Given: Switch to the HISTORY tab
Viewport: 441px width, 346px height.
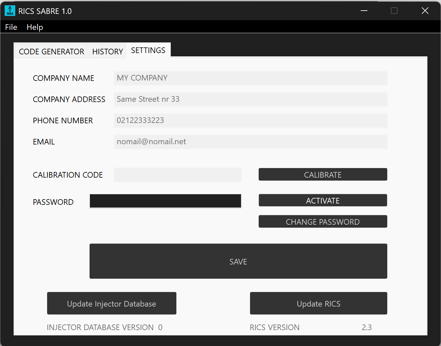Looking at the screenshot, I should tap(107, 51).
